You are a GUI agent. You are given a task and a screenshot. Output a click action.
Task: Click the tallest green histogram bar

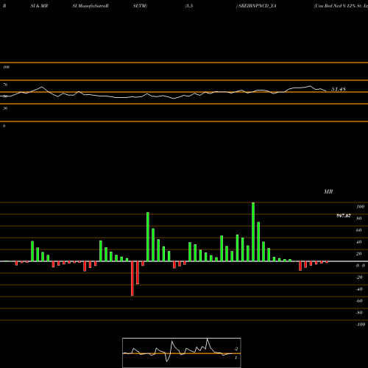click(x=253, y=232)
